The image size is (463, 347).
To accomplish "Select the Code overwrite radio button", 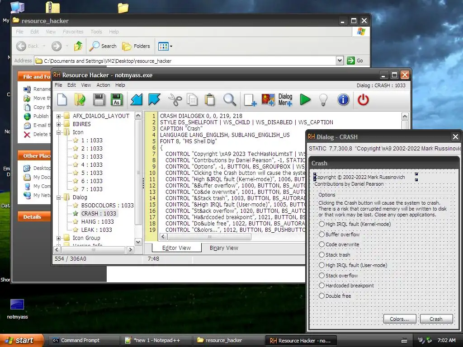I will 321,244.
